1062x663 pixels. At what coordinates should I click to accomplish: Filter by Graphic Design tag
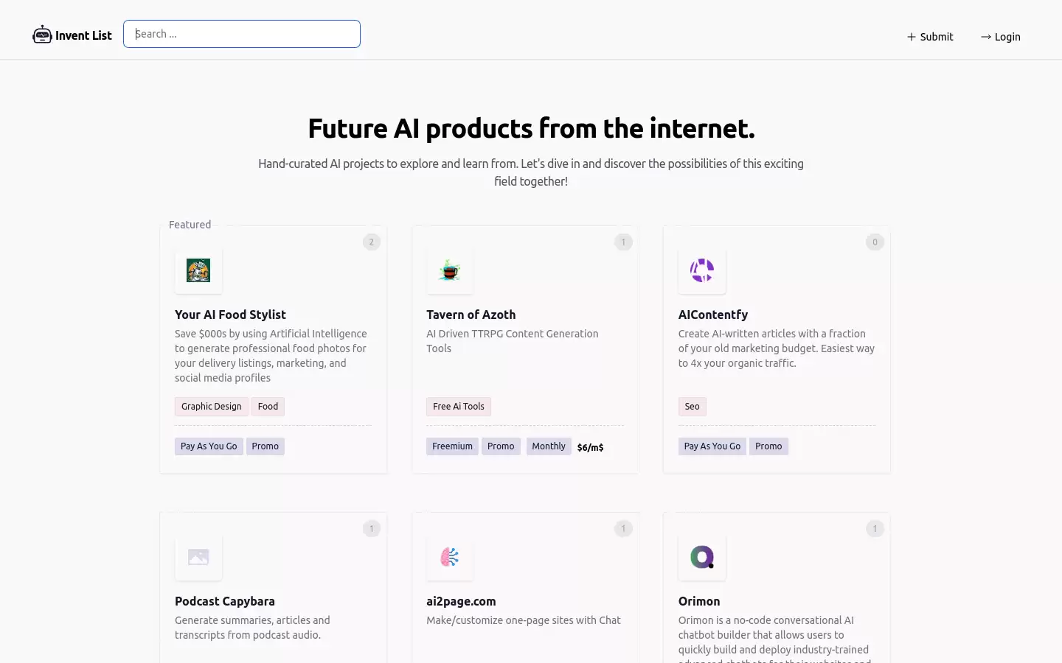click(x=212, y=407)
